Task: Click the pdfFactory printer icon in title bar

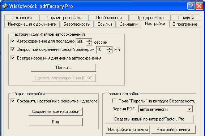Action: point(5,6)
